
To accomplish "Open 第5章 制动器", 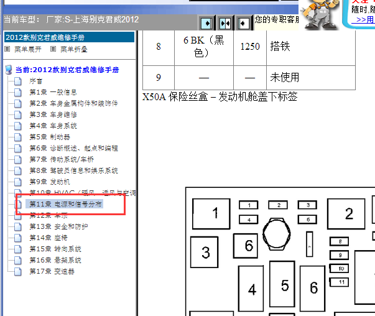I will 50,137.
